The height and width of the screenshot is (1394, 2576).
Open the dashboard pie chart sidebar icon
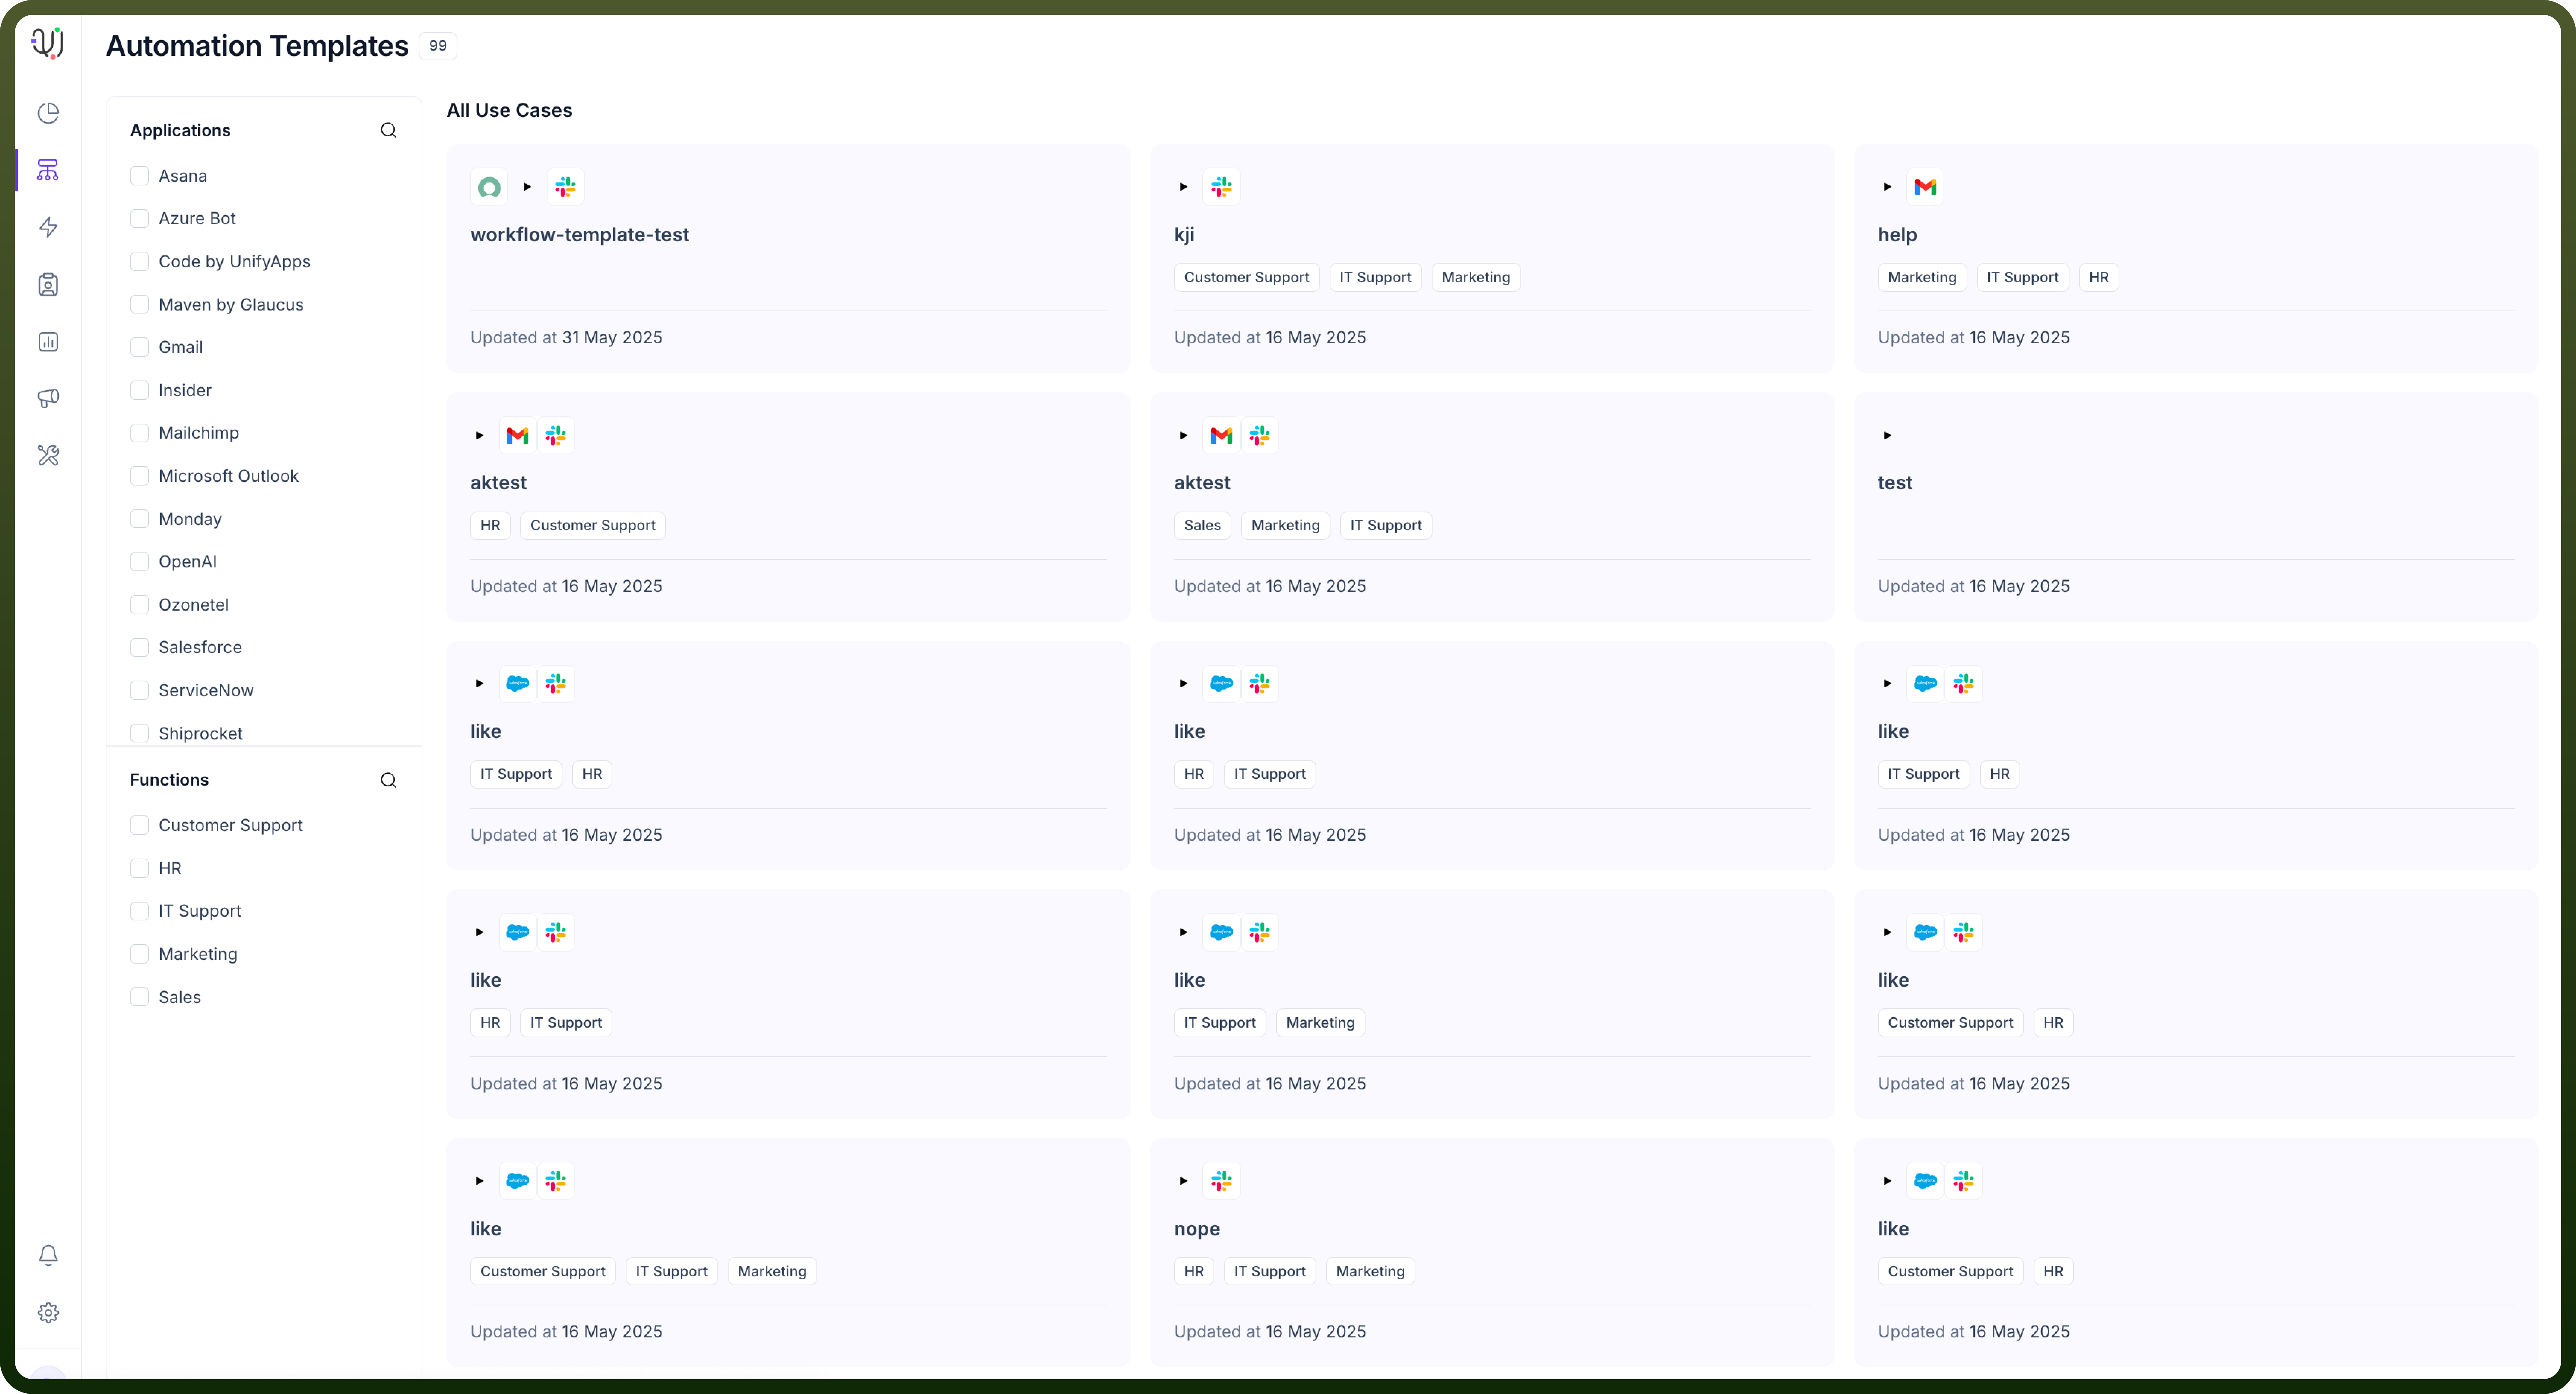click(48, 113)
